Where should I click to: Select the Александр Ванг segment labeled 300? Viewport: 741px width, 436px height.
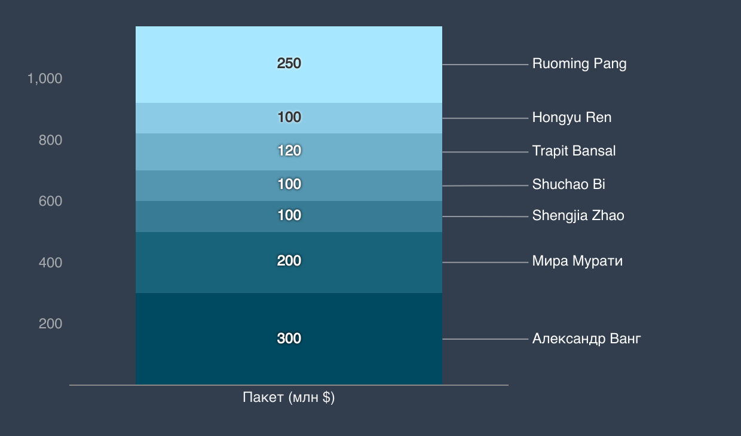289,339
